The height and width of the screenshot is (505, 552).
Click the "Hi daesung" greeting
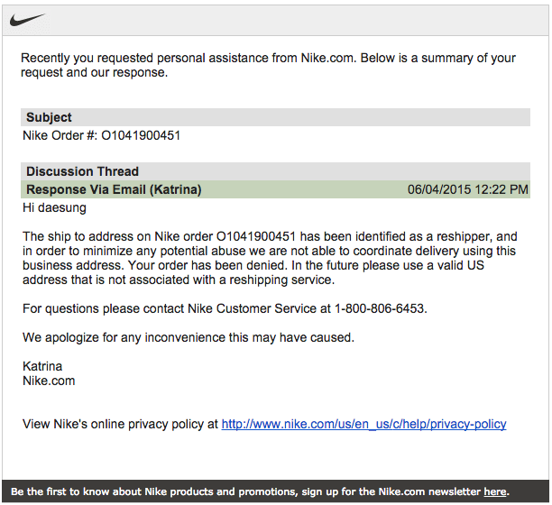click(54, 207)
